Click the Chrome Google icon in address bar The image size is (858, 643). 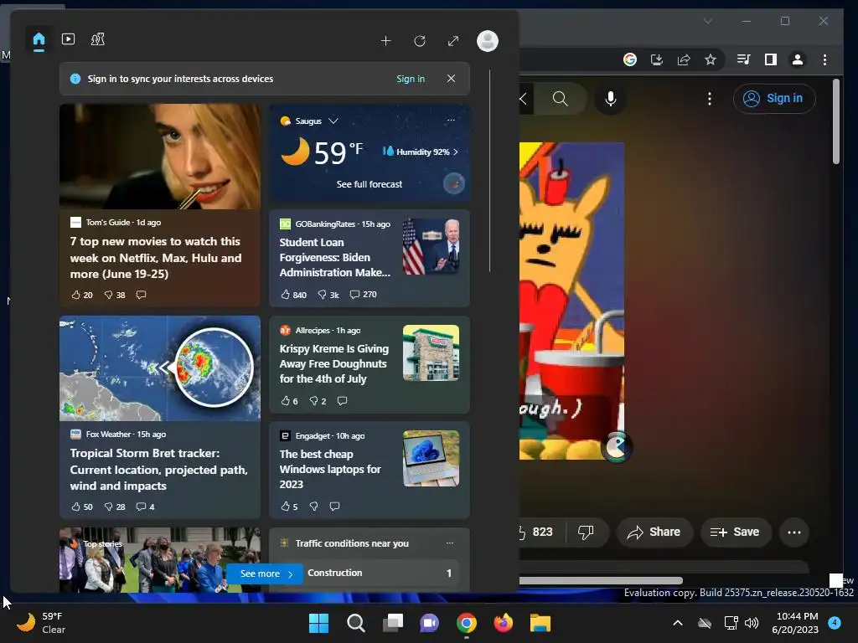click(x=630, y=59)
